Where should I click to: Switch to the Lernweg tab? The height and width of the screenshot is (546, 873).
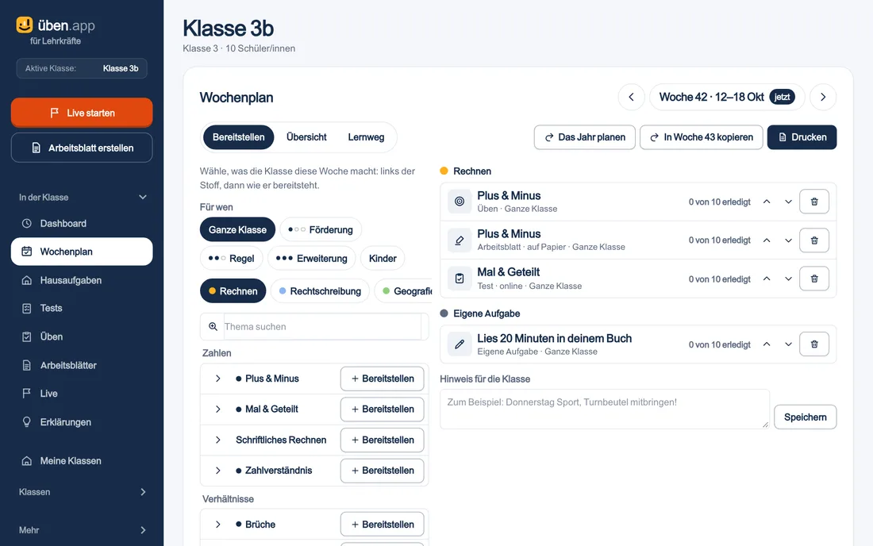pyautogui.click(x=366, y=137)
